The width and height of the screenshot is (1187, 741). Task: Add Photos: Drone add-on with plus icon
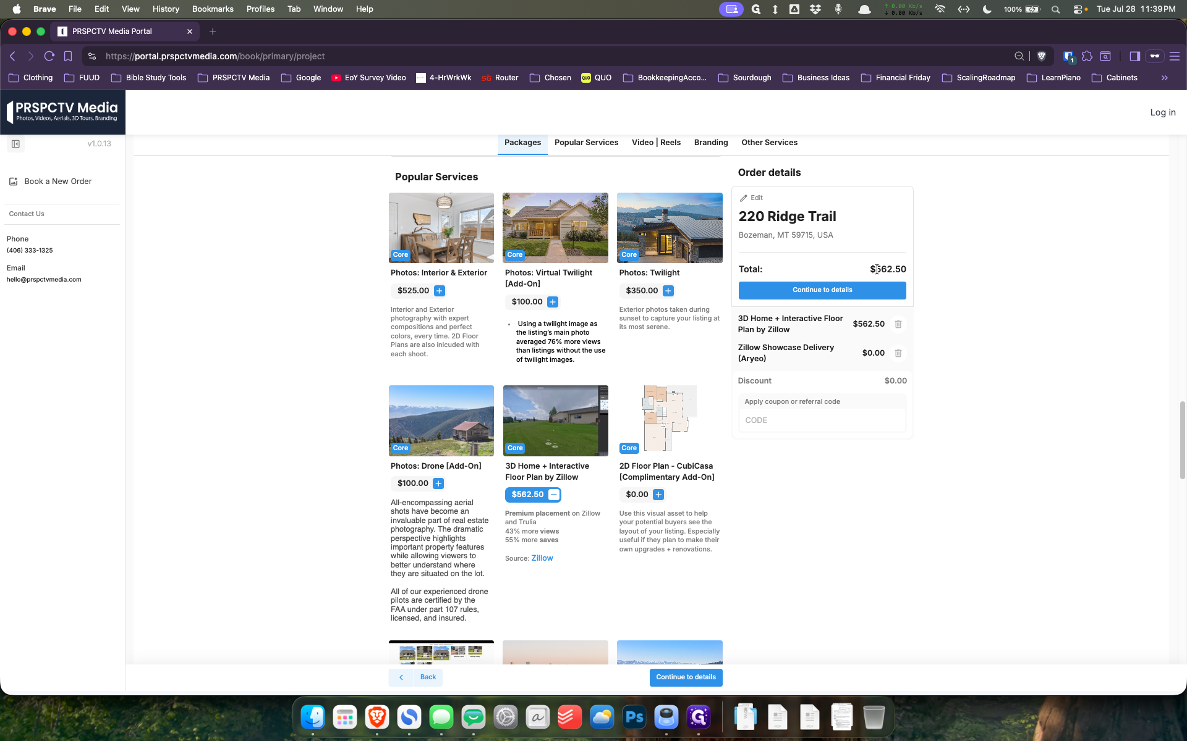pos(438,484)
